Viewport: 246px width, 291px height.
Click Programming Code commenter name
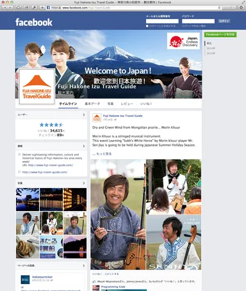[x=113, y=287]
